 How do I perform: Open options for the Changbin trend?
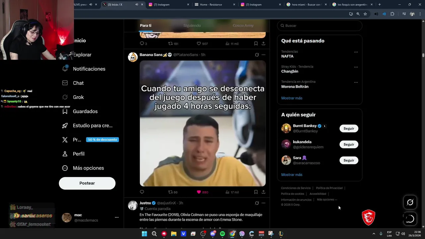(x=356, y=67)
